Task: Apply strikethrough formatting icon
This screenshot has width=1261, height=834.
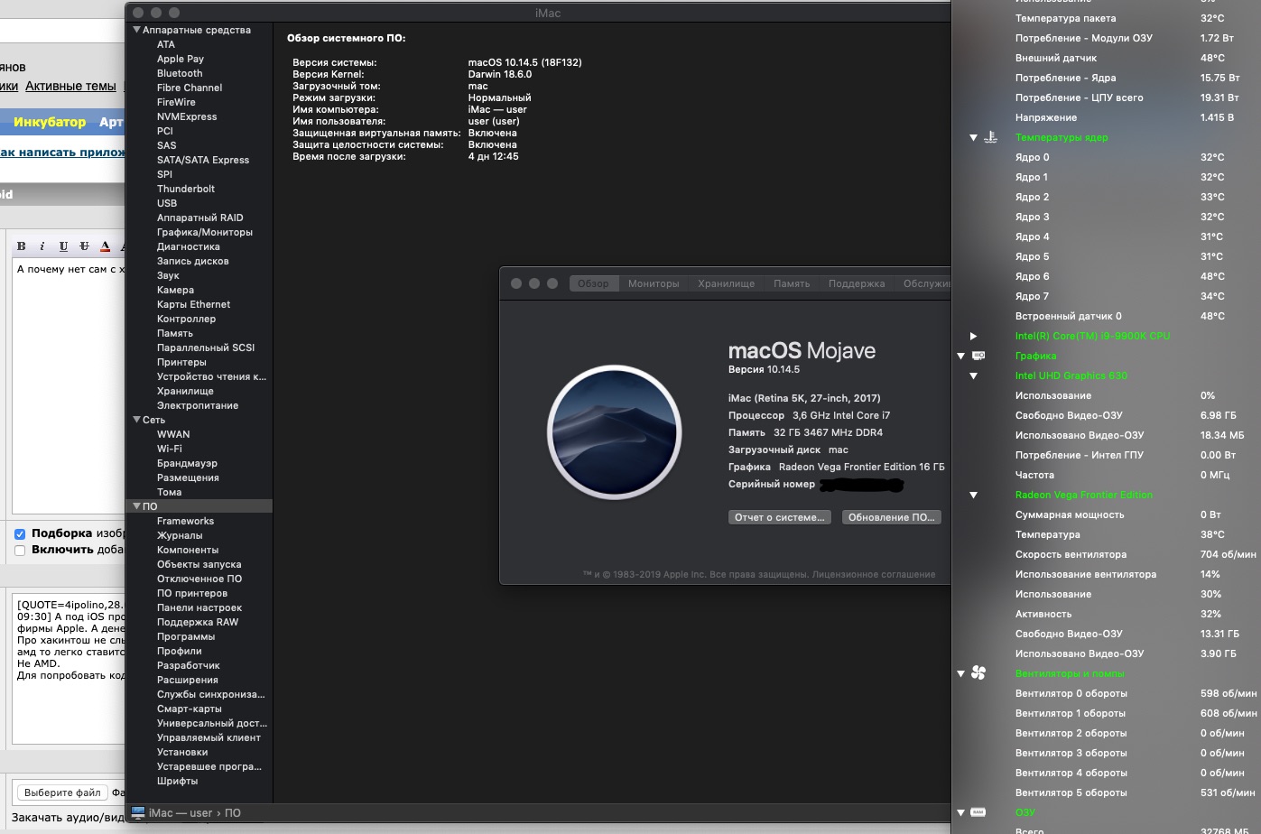Action: pyautogui.click(x=84, y=246)
